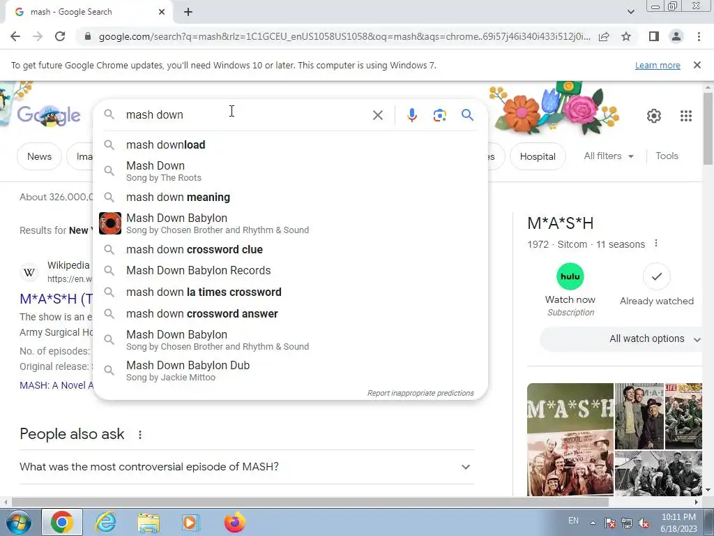Click Report inappropriate predictions
The image size is (714, 536).
420,393
